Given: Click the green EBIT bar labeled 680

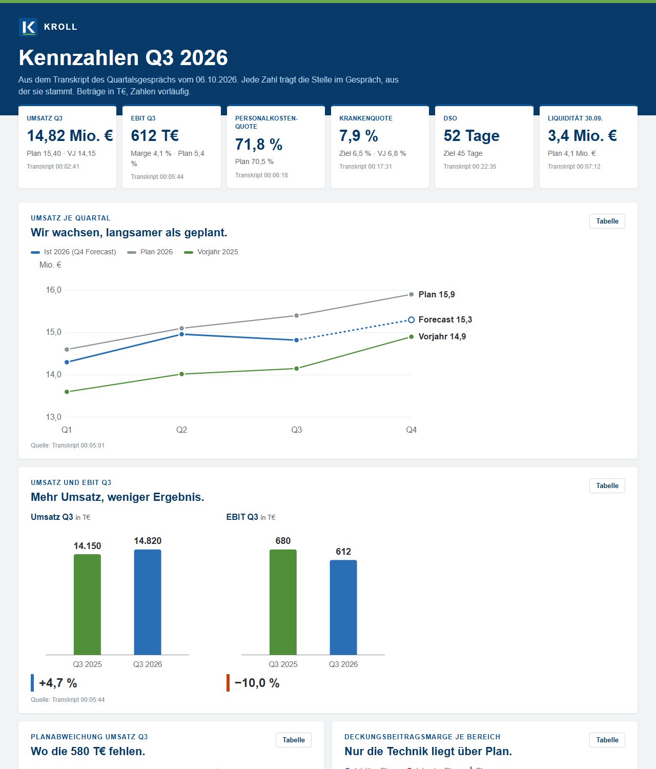Looking at the screenshot, I should 283,602.
